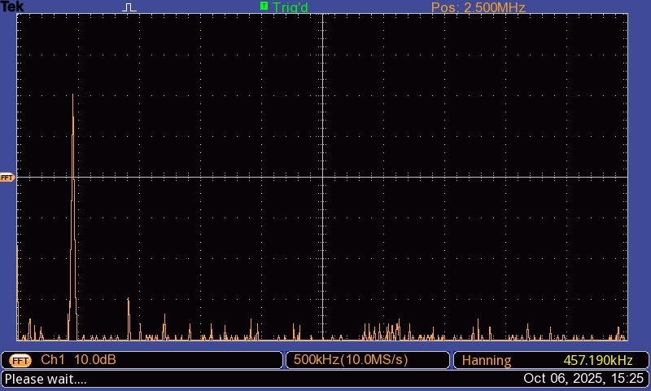Click the Please wait.... status message
This screenshot has width=651, height=391.
point(46,379)
